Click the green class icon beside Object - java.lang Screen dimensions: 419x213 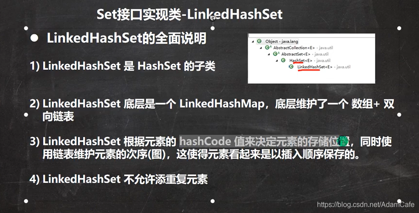tap(259, 41)
